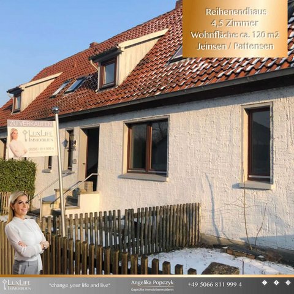The height and width of the screenshot is (294, 294).
Task: Click the "Wohnfläche: ca. 120 m2" line
Action: click(x=235, y=35)
